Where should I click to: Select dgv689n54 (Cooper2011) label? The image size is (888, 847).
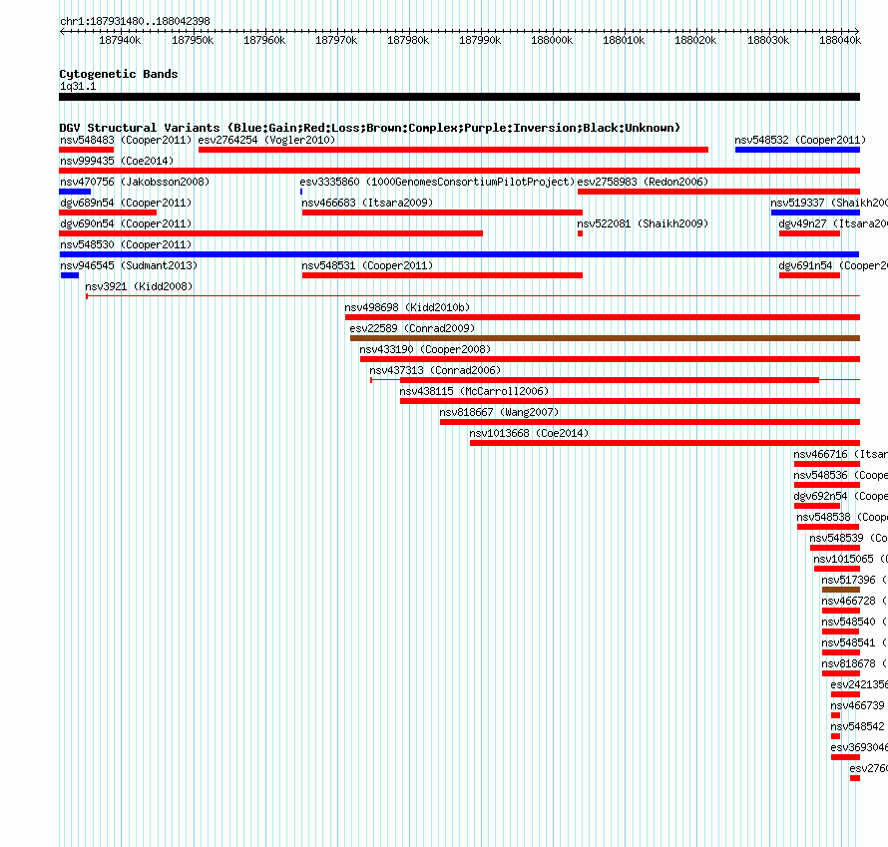[x=126, y=203]
